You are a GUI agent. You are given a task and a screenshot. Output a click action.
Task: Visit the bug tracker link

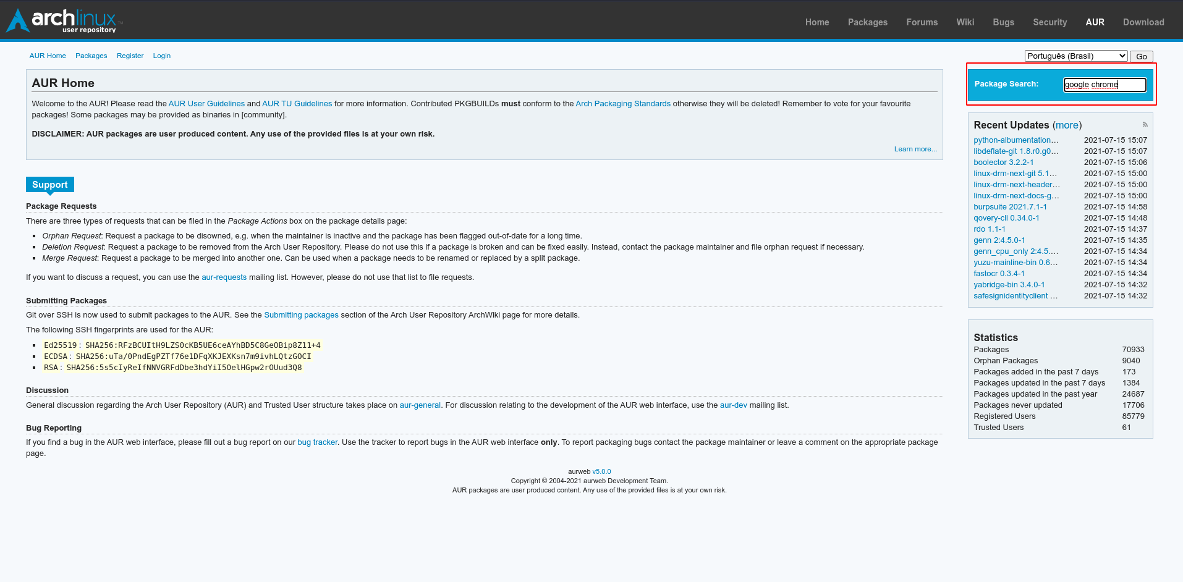317,442
